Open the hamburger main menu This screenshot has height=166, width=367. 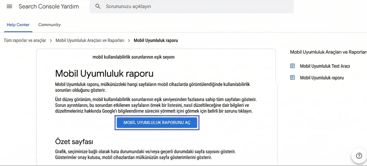(x=9, y=6)
